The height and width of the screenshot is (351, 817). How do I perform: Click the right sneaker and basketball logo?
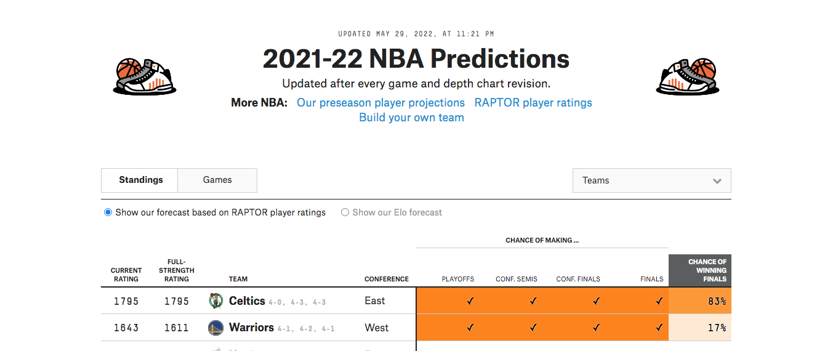[688, 76]
